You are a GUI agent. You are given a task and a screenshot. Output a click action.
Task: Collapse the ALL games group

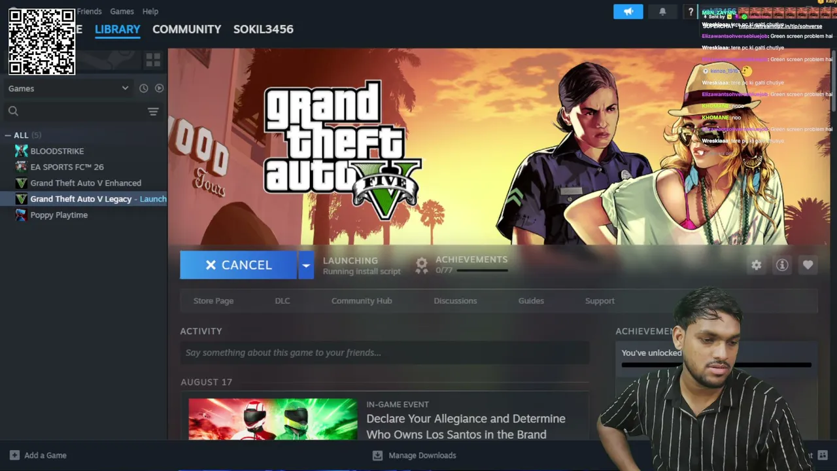[8, 135]
